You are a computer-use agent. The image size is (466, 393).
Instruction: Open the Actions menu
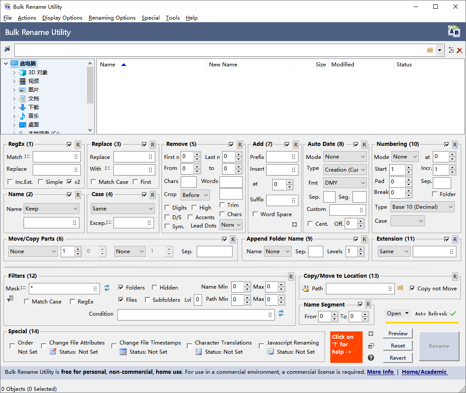click(27, 18)
